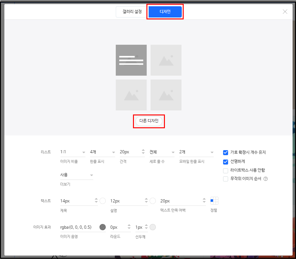Switch to the 갤러리 설정 tab
The image size is (296, 259).
[x=131, y=12]
